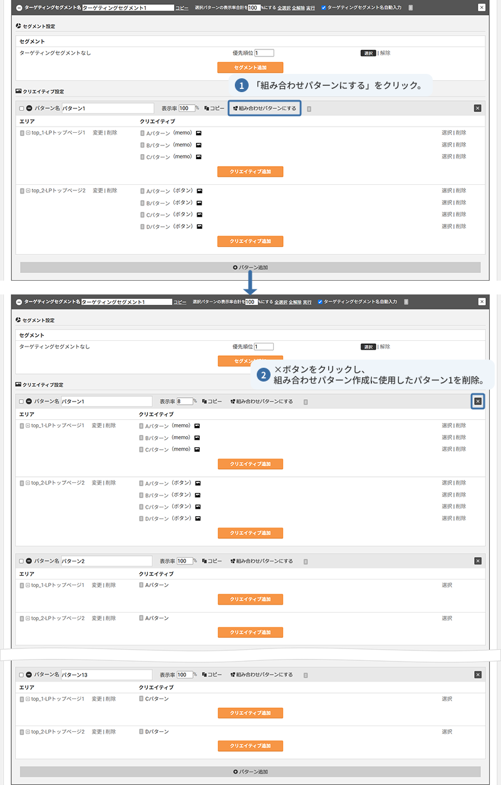Collapse lower ターゲティングセグメント header with minus icon
501x785 pixels.
(19, 302)
